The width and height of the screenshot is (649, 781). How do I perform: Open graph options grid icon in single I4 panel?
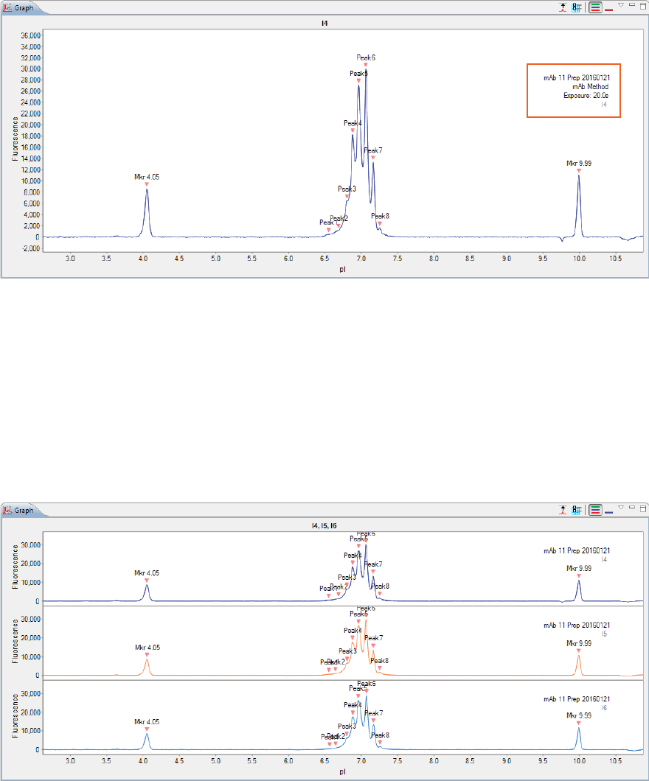(x=577, y=7)
